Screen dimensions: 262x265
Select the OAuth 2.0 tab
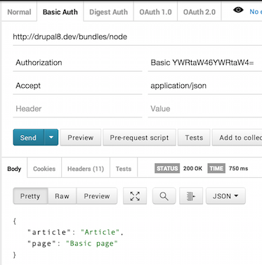199,12
